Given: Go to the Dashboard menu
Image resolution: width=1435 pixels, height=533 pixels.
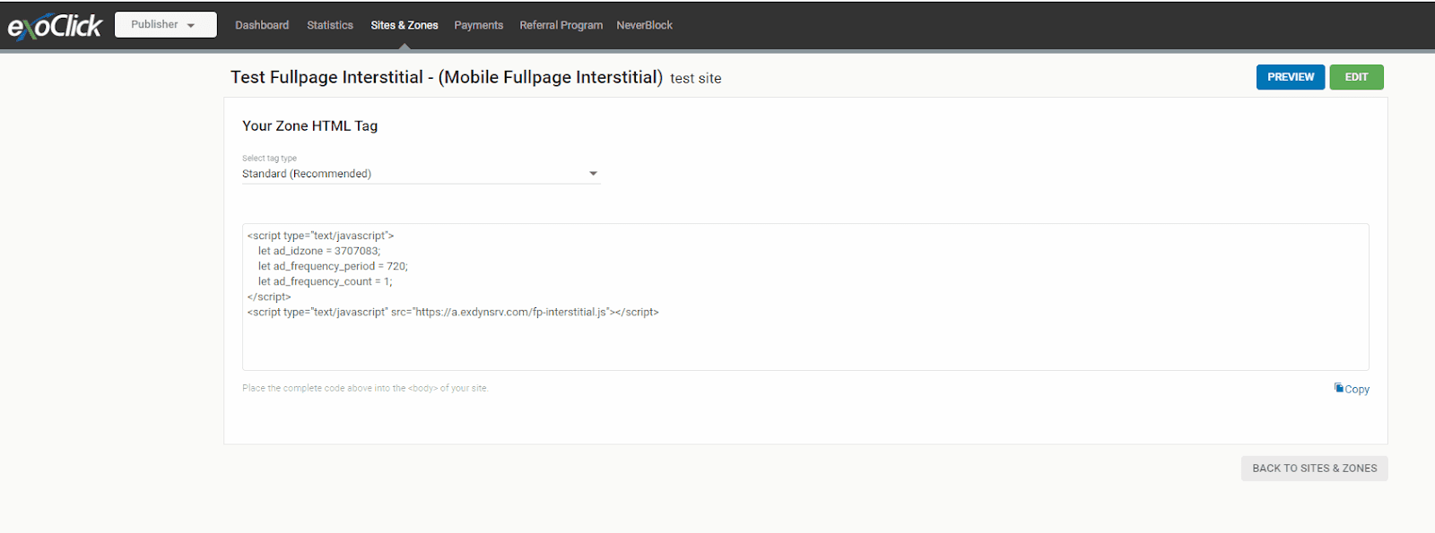Looking at the screenshot, I should (x=262, y=25).
